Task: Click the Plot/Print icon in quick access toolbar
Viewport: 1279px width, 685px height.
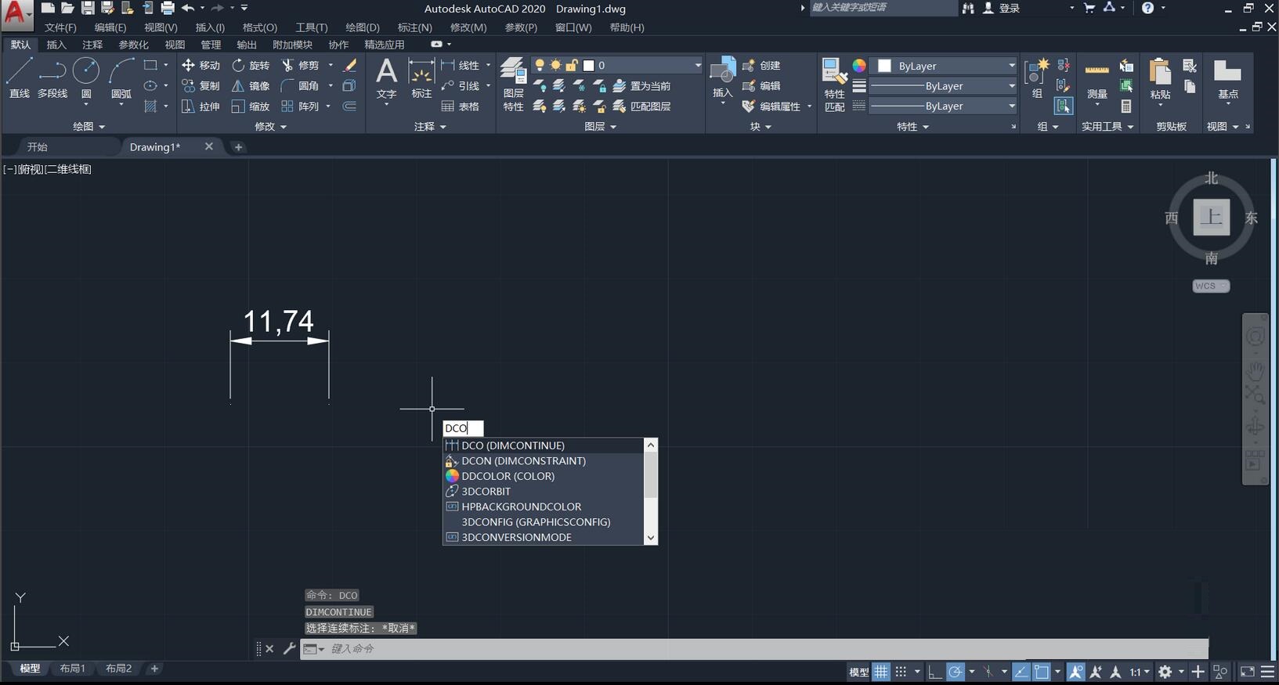Action: [x=168, y=8]
